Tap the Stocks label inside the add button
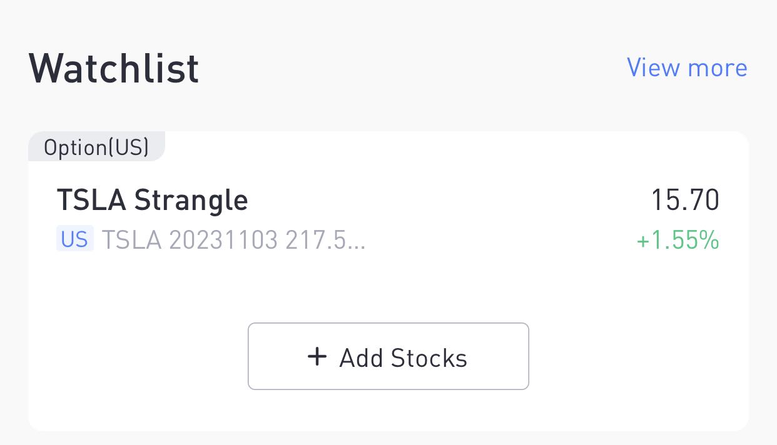 click(429, 358)
